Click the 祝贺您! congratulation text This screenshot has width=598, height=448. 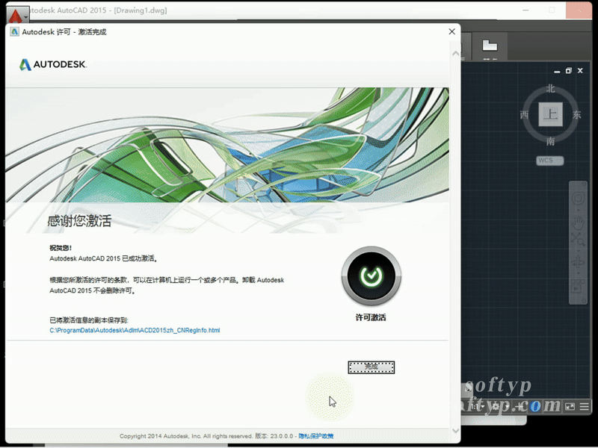pos(61,248)
